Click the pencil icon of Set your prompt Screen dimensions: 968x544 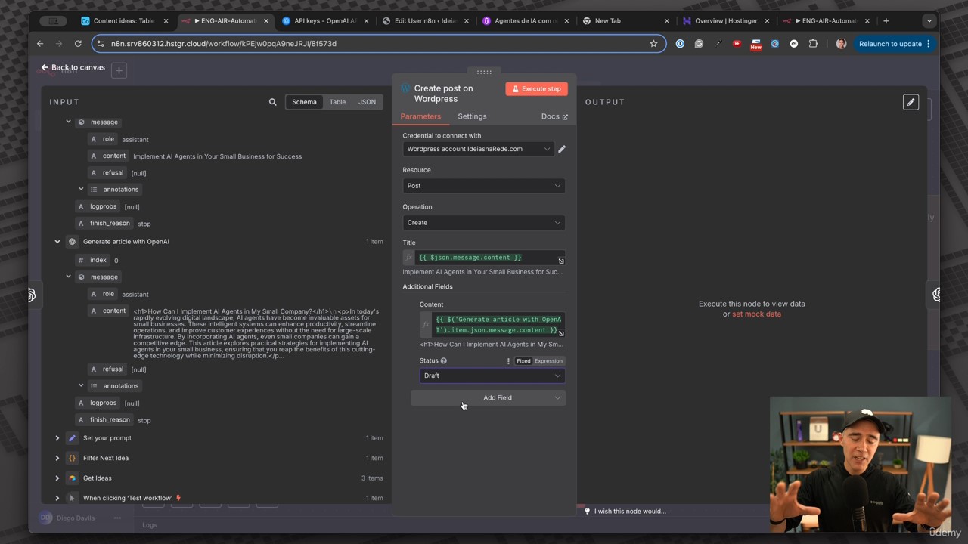click(73, 438)
